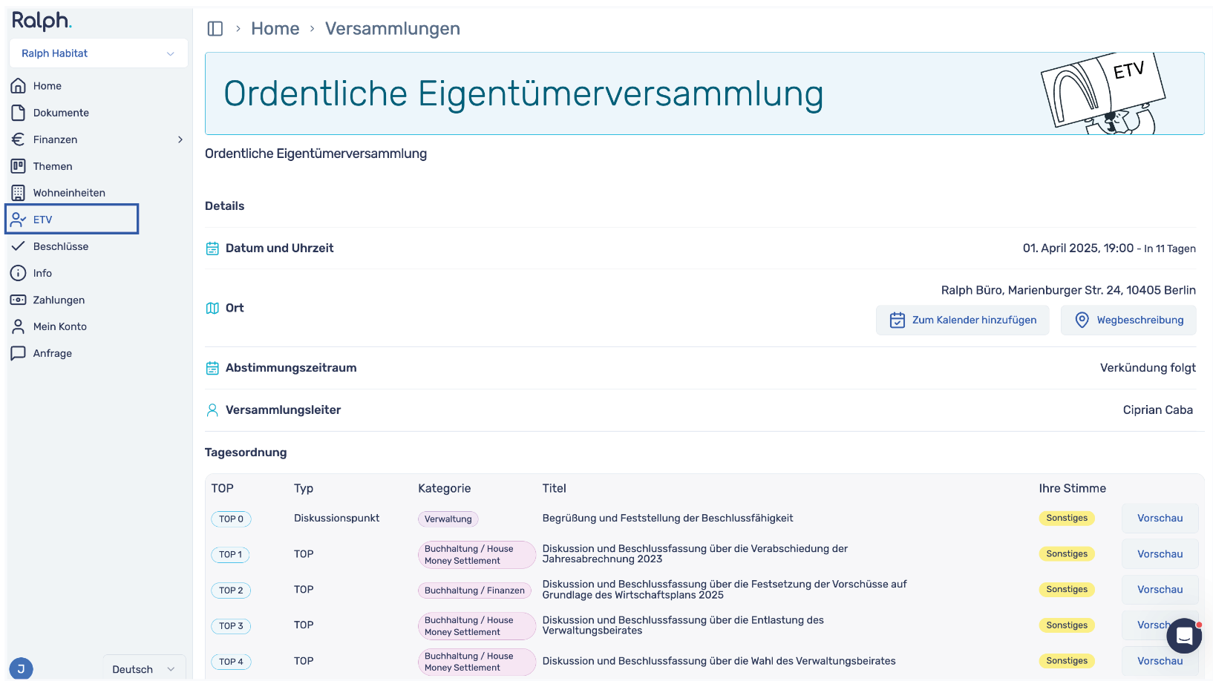Open Vorschau for TOP 0
1213x681 pixels.
pos(1160,519)
